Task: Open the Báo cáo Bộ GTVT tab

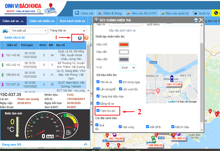Action: 141,13
